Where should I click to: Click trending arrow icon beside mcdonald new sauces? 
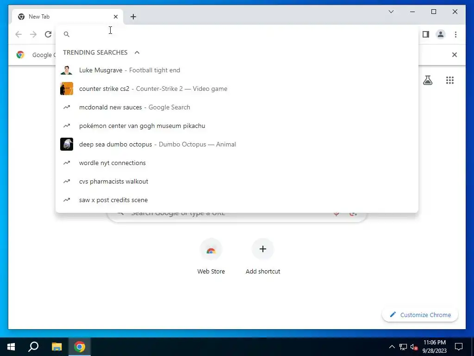(x=67, y=107)
